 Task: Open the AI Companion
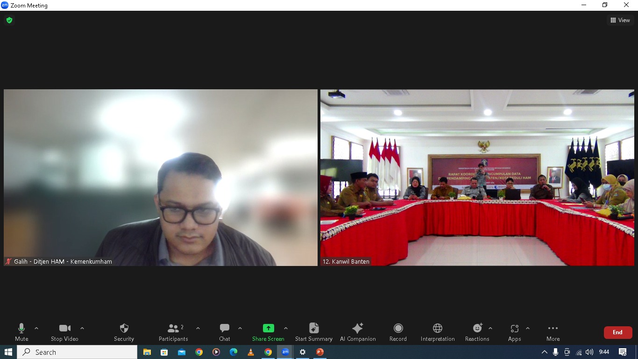tap(358, 332)
